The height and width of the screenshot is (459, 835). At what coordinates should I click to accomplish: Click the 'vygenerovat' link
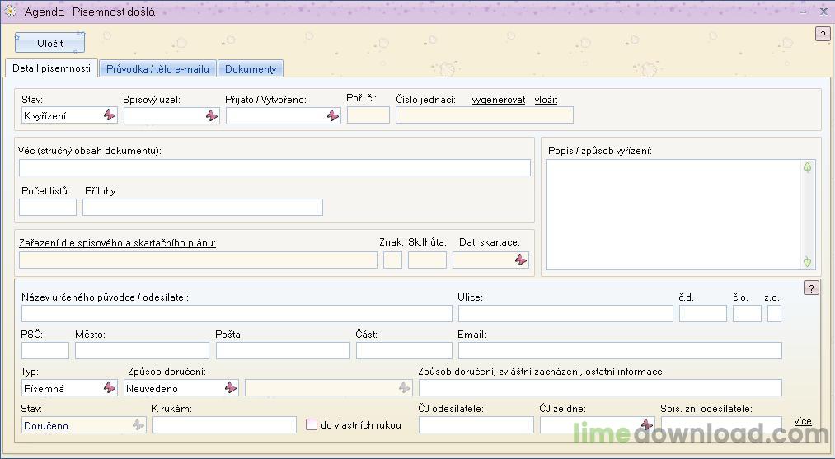pos(499,100)
